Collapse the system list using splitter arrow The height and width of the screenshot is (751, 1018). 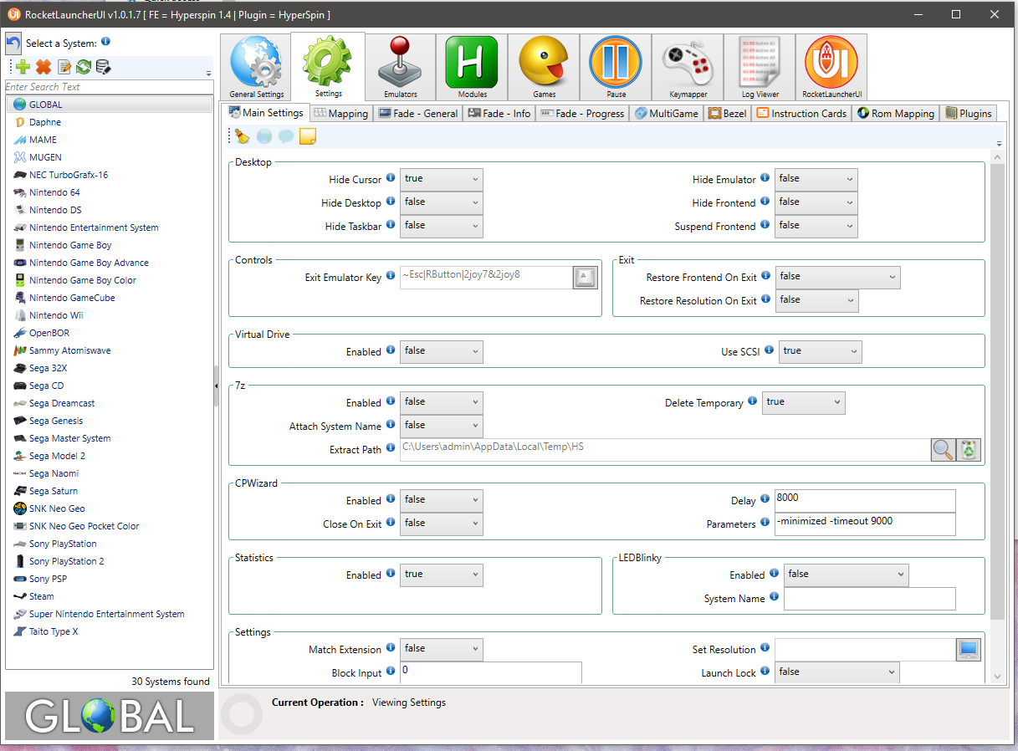tap(216, 386)
